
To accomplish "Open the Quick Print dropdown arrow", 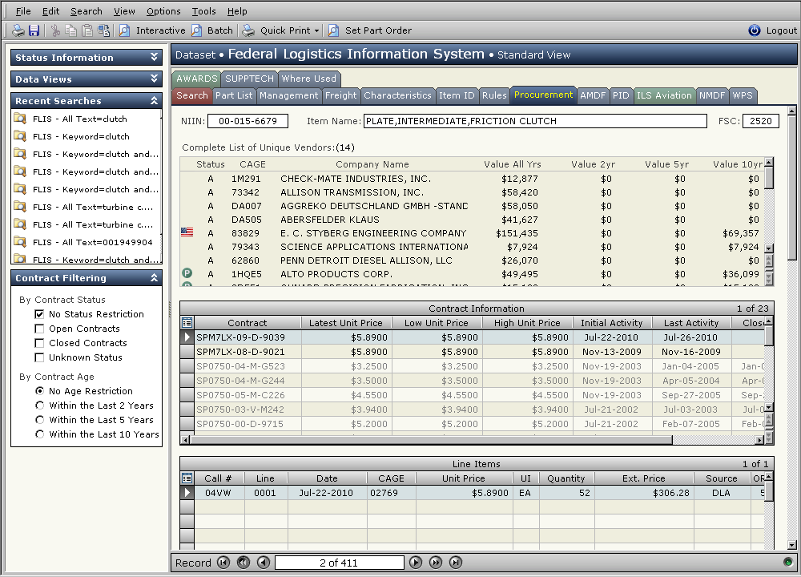I will click(316, 30).
